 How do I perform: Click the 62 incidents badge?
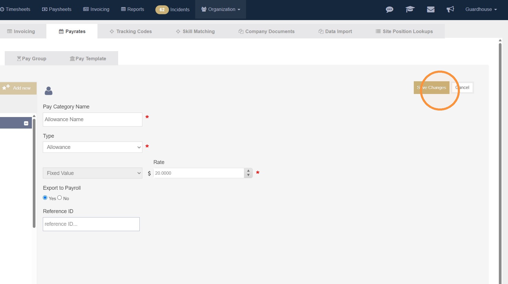point(162,9)
